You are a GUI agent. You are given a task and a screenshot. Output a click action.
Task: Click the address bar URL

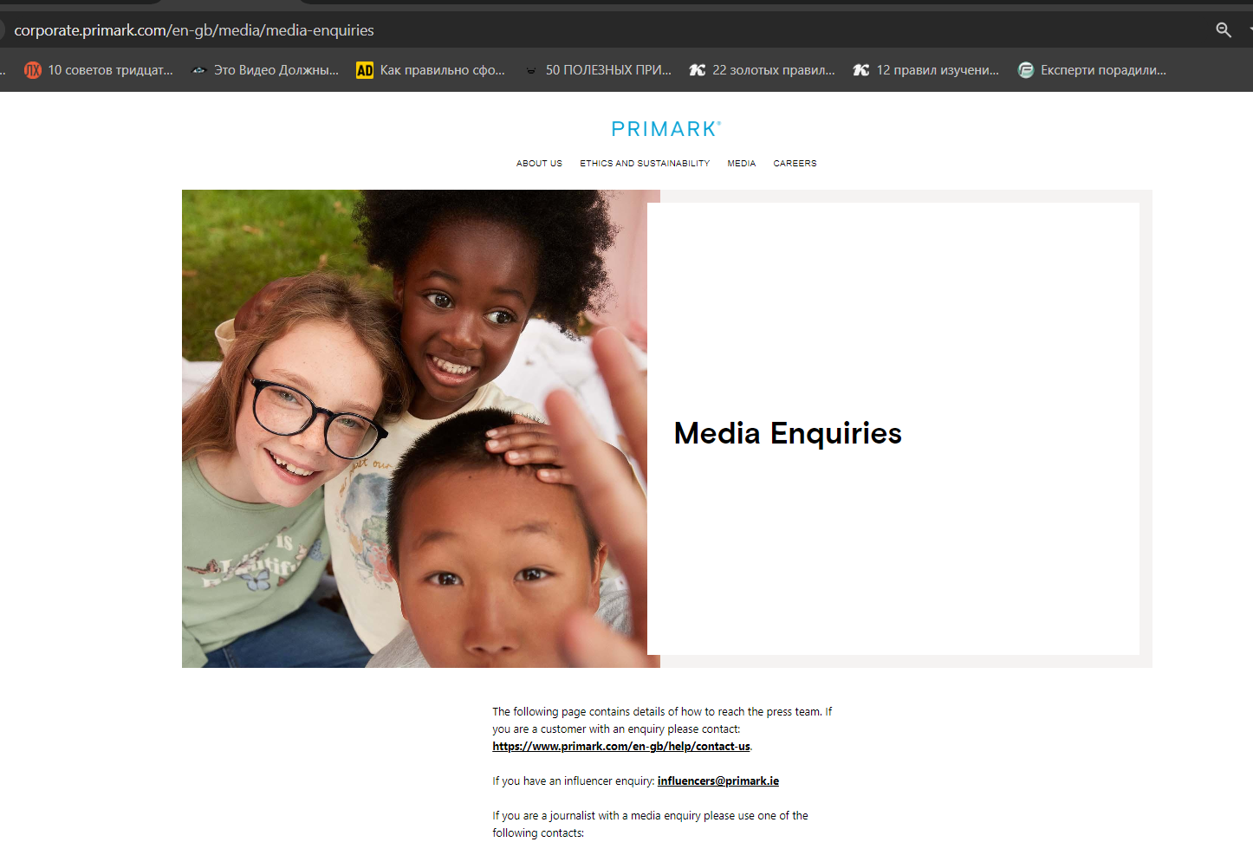point(194,30)
